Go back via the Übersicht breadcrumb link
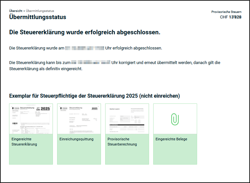250x183 pixels. point(16,11)
